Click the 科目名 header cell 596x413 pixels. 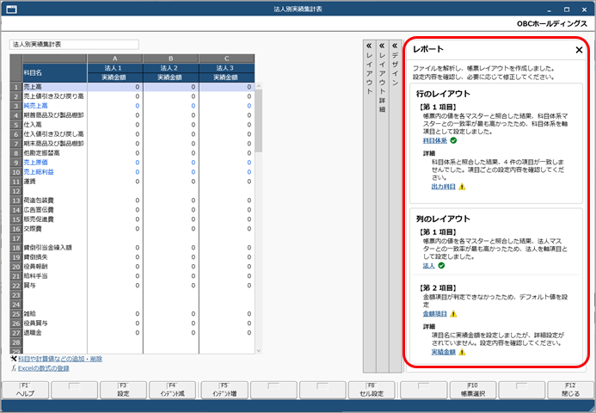click(x=55, y=72)
